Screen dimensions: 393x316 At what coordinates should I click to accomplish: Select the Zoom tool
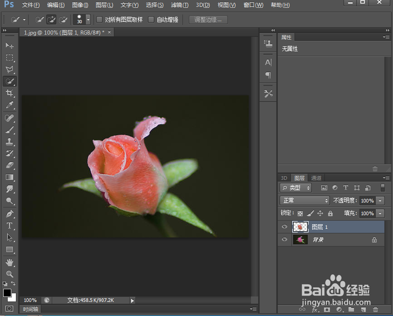tap(10, 274)
